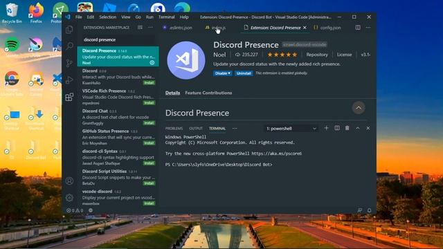This screenshot has height=249, width=443.
Task: Install the VSCode Rich Presence extension
Action: 149,103
